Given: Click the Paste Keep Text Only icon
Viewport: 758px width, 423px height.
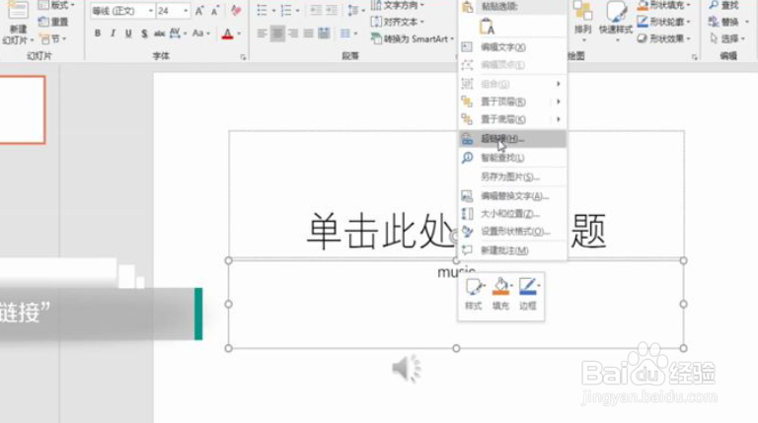Looking at the screenshot, I should (x=487, y=27).
